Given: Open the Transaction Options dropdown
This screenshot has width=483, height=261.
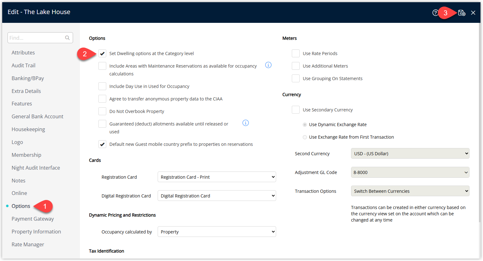Looking at the screenshot, I should [410, 191].
